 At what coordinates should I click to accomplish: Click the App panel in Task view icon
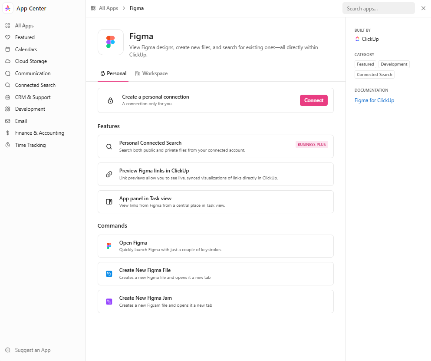point(109,202)
